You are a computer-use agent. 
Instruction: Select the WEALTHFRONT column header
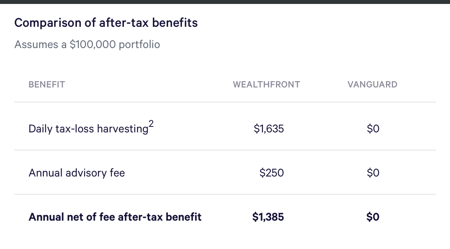(266, 84)
